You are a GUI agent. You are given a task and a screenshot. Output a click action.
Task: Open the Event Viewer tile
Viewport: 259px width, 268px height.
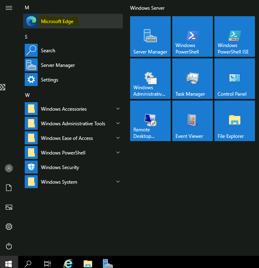coord(193,121)
